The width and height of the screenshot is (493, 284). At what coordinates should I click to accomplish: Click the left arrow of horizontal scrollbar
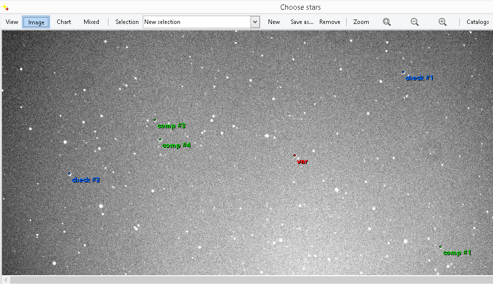point(6,280)
